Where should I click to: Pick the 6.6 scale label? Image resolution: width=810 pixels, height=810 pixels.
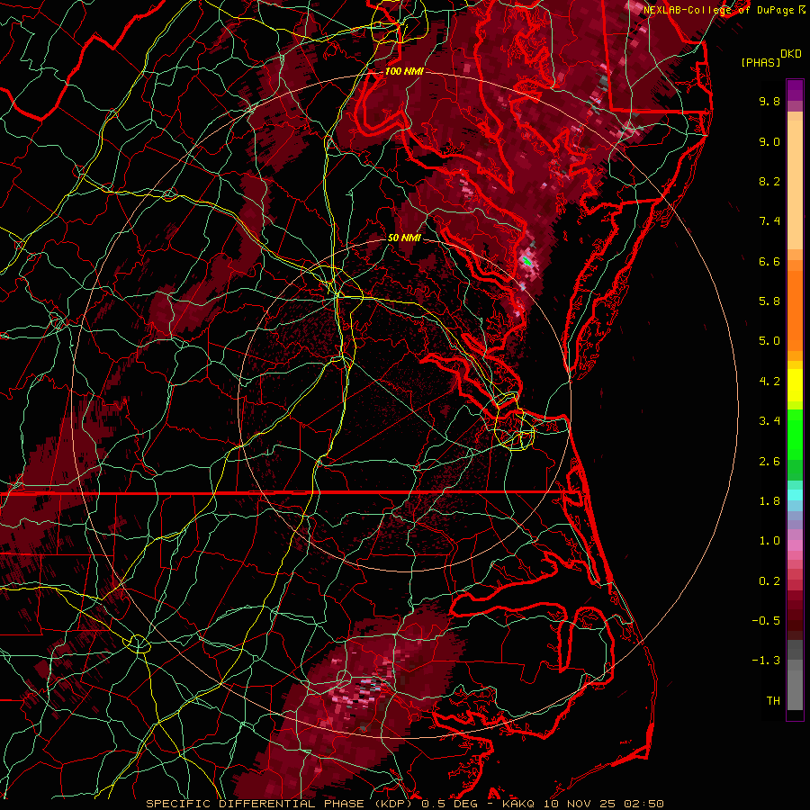point(769,261)
